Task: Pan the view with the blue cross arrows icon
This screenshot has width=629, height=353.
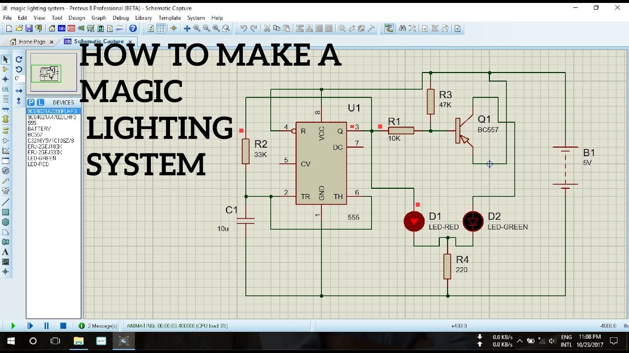Action: [x=187, y=28]
